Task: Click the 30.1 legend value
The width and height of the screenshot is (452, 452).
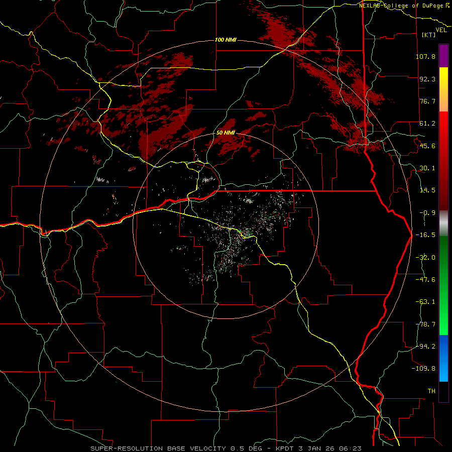Action: [x=427, y=168]
